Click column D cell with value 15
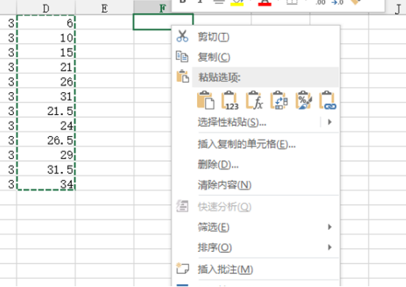This screenshot has width=406, height=287. (46, 52)
